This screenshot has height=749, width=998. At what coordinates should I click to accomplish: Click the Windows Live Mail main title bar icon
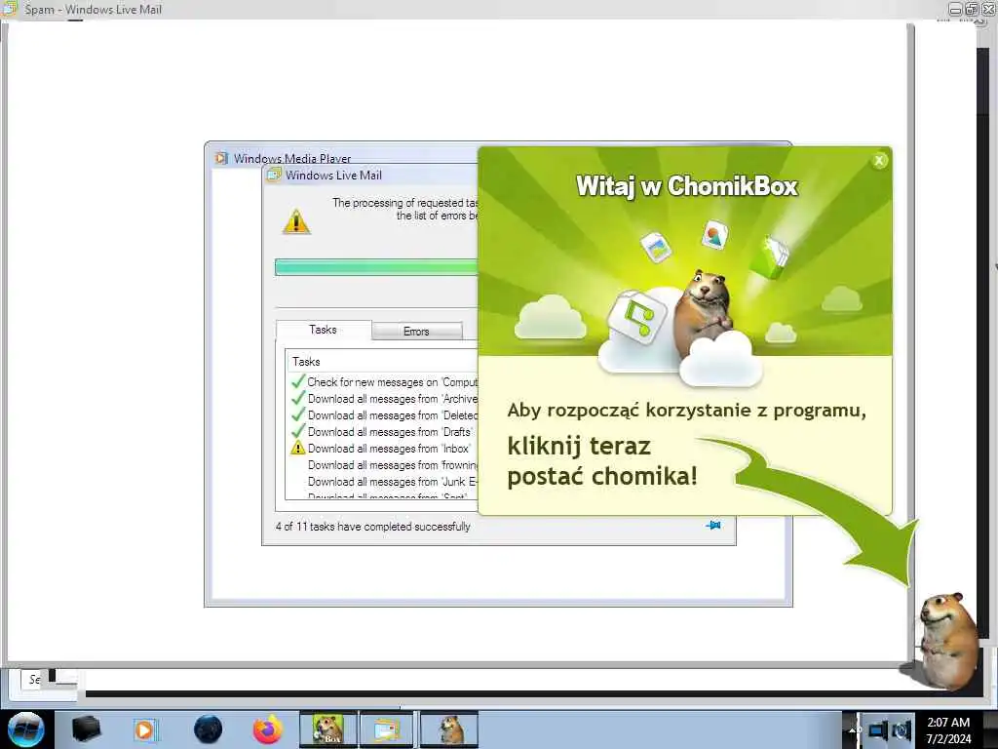pyautogui.click(x=10, y=9)
